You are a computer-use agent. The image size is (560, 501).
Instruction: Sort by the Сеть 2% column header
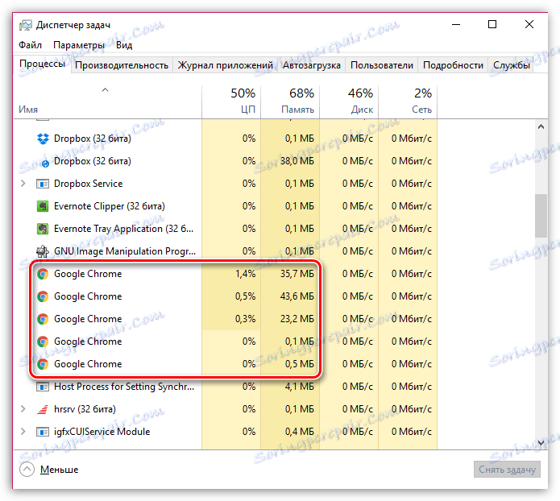click(x=408, y=101)
